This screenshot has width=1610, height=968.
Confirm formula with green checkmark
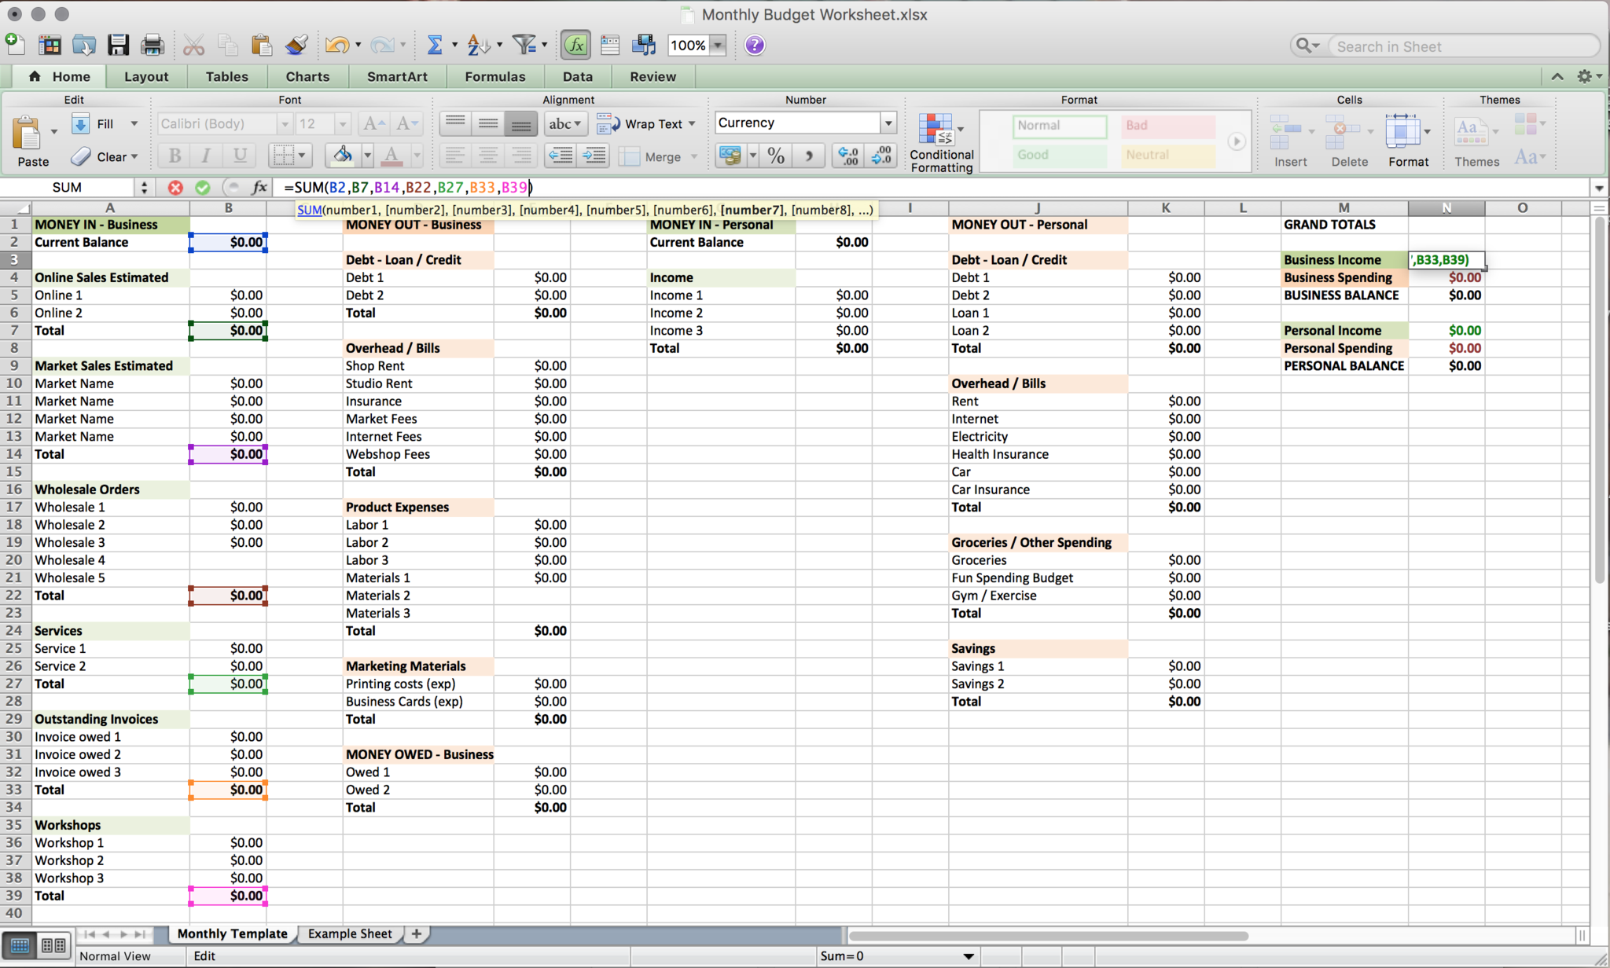click(x=203, y=187)
